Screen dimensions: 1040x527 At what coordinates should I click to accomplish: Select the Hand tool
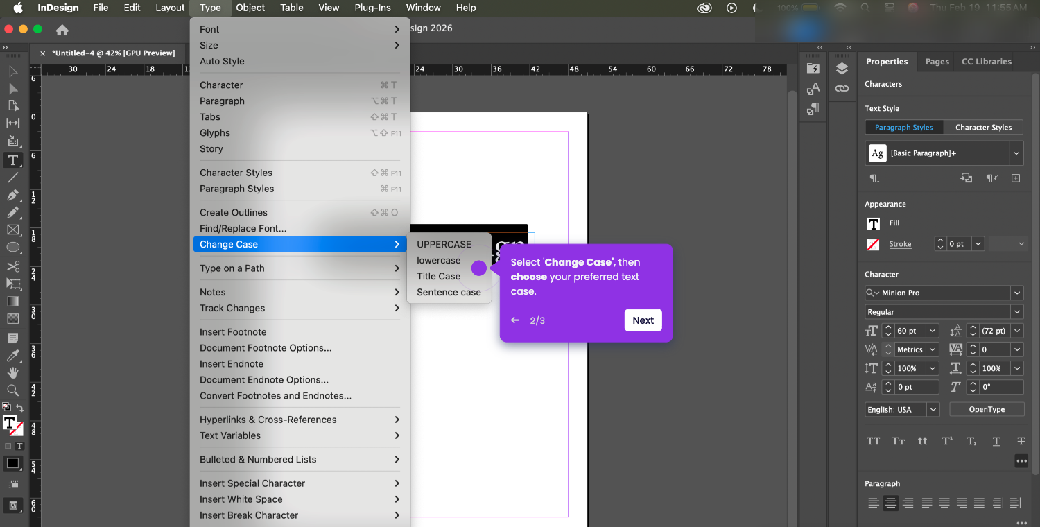pyautogui.click(x=12, y=373)
